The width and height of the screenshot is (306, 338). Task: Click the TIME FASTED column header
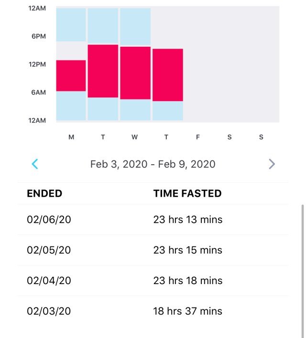click(187, 193)
